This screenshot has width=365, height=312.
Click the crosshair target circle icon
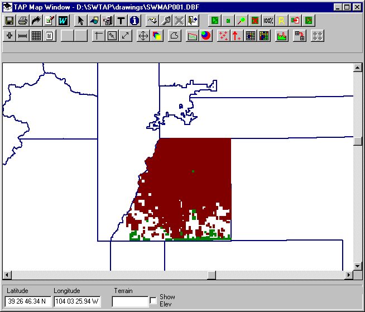(143, 36)
